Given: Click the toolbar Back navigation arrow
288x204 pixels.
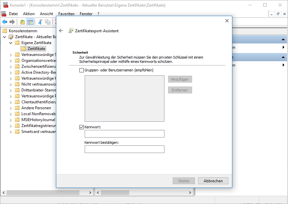Looking at the screenshot, I should [x=5, y=22].
